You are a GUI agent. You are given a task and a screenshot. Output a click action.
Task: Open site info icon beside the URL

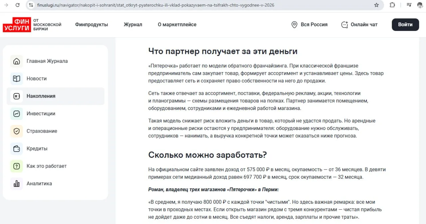(31, 5)
